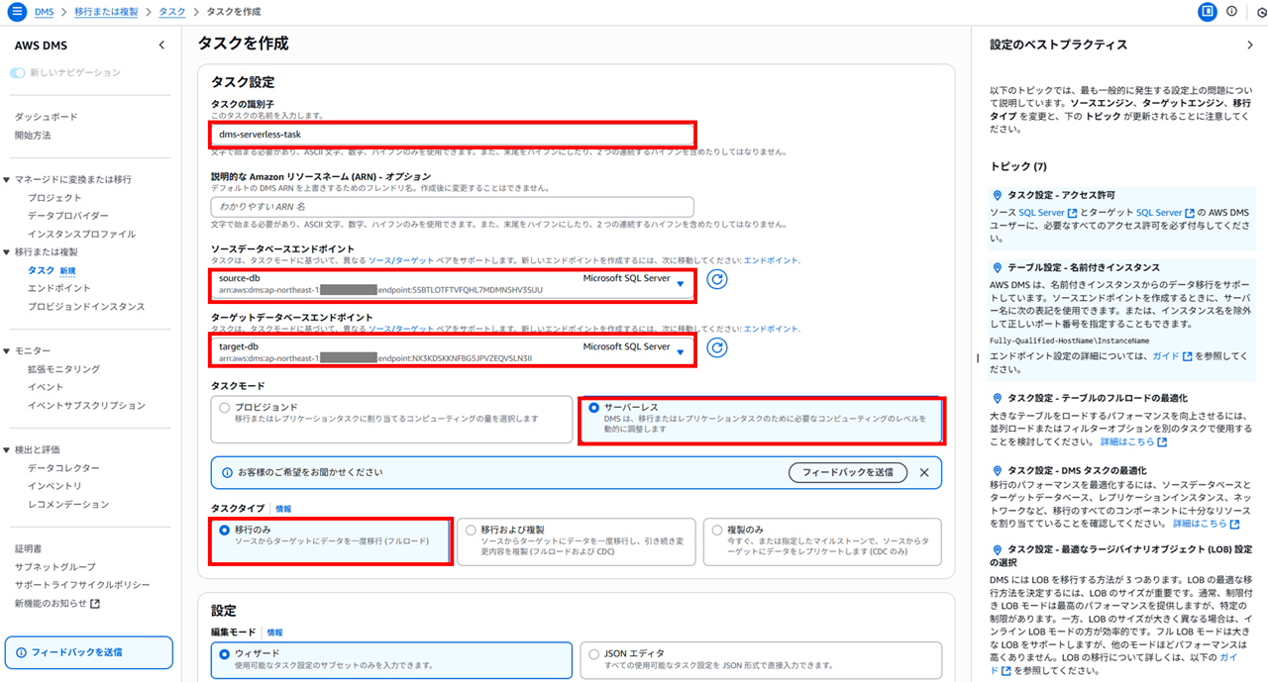Toggle the 新しいナビゲーション switch

click(18, 73)
